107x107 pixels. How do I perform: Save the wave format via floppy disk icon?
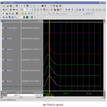point(11,6)
